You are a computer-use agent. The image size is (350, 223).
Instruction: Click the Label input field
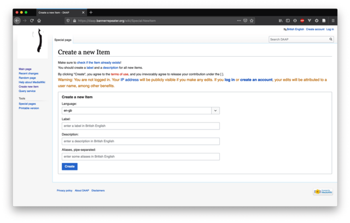141,126
